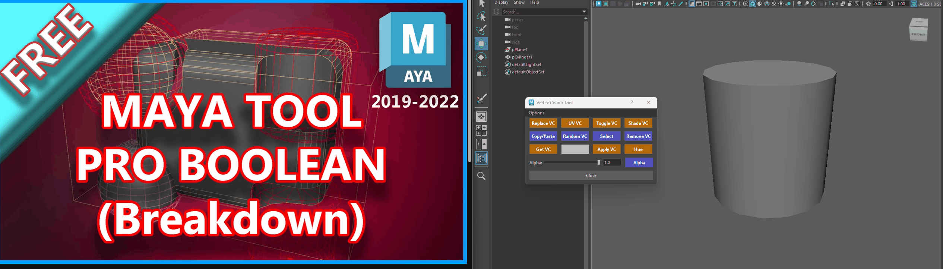Choose the Lasso select tool
The width and height of the screenshot is (943, 269).
pyautogui.click(x=481, y=16)
